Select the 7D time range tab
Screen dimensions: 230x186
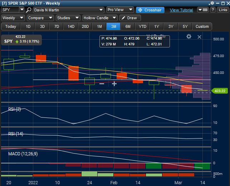(57, 26)
